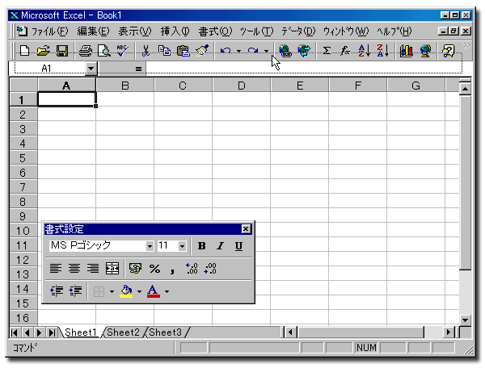Expand the font color dropdown arrow
This screenshot has height=368, width=485.
[x=167, y=291]
